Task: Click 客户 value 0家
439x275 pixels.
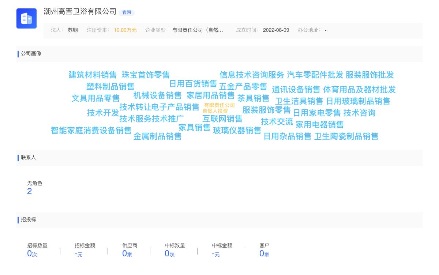Action: tap(264, 254)
